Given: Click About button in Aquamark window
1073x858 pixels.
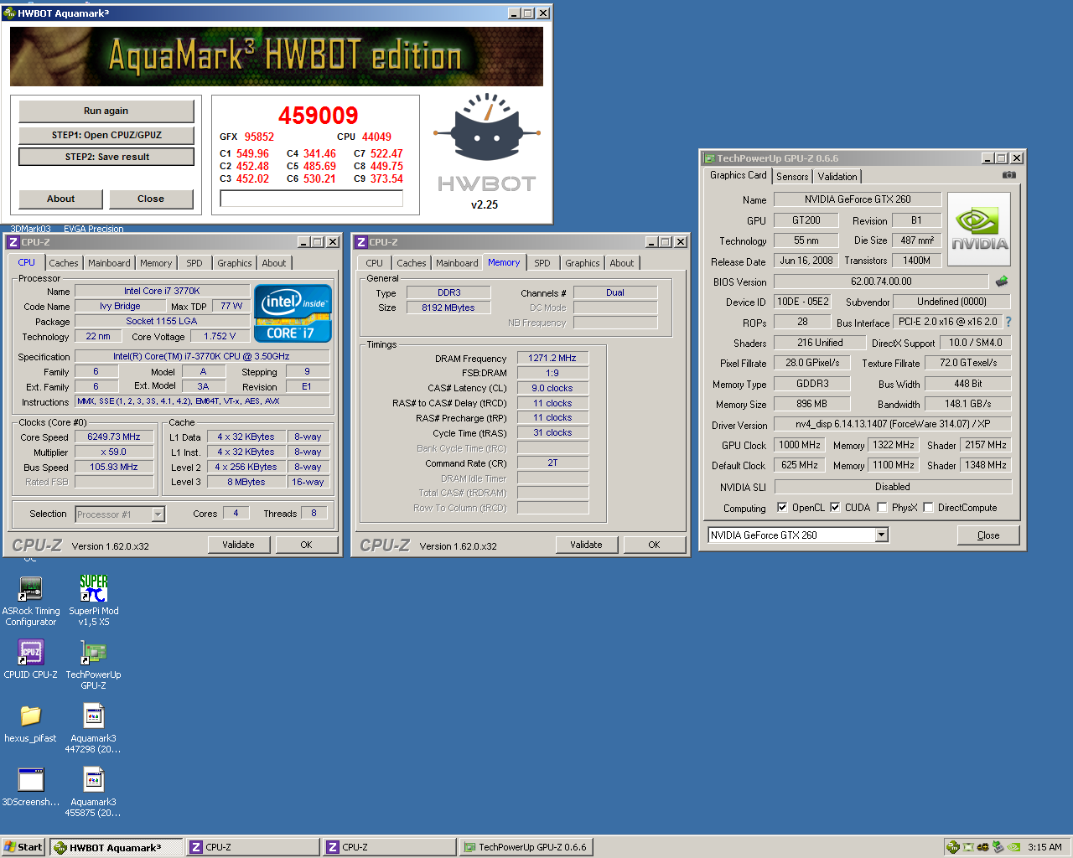Looking at the screenshot, I should pyautogui.click(x=60, y=199).
